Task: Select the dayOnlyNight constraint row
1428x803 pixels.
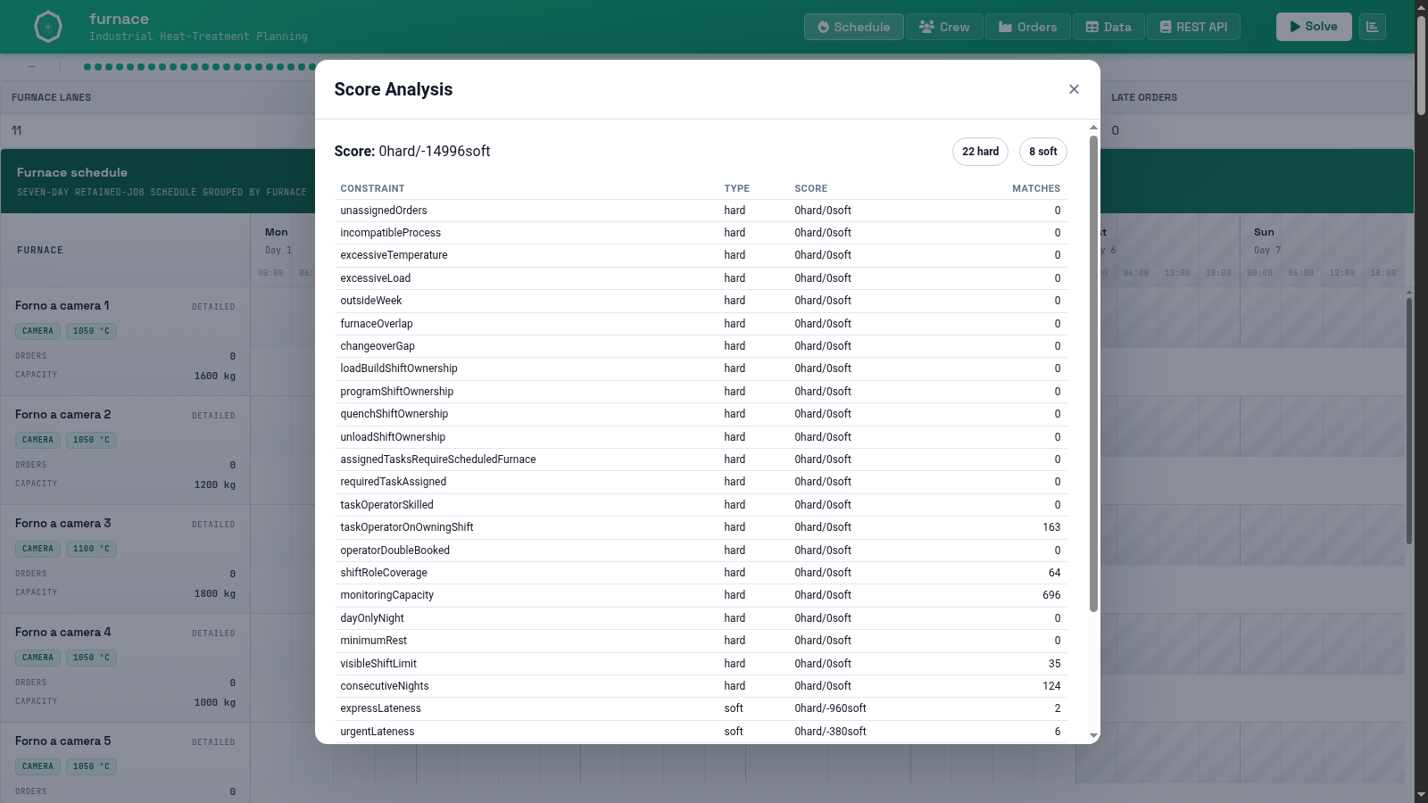Action: click(701, 618)
